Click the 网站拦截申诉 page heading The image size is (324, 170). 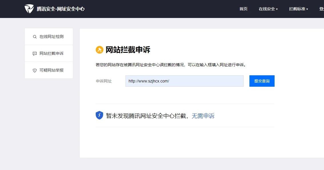128,50
